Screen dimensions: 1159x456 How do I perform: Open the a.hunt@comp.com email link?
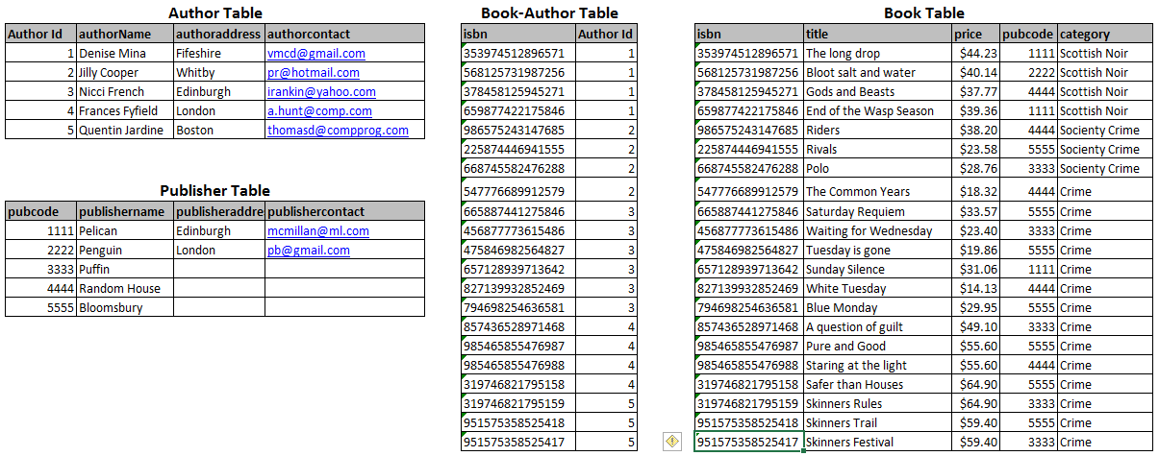(319, 111)
